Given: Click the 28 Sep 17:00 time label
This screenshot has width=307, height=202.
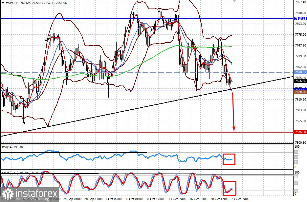Looking at the screenshot, I should [x=94, y=199].
